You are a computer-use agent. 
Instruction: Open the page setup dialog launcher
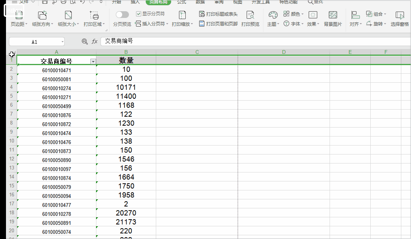point(106,30)
